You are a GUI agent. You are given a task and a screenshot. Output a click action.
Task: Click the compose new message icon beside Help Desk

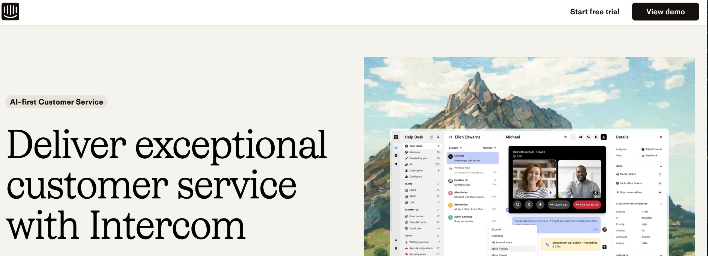coord(431,137)
